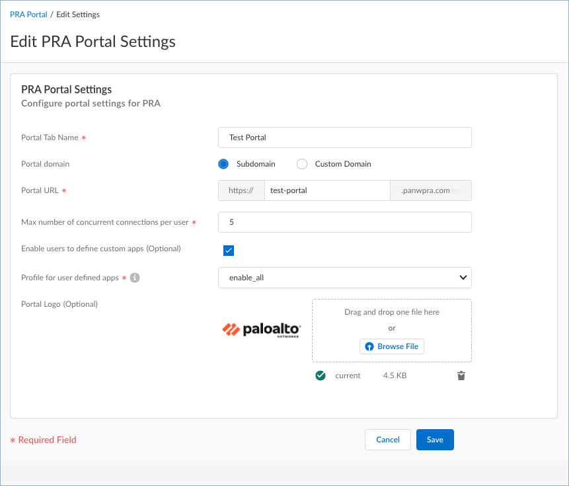Click the test-portal URL subdomain field
Viewport: 569px width, 486px height.
(x=327, y=190)
